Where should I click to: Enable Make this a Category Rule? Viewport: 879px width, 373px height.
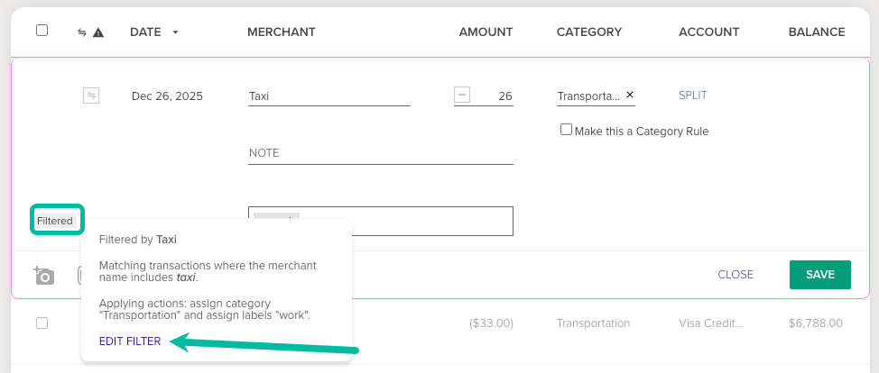567,130
